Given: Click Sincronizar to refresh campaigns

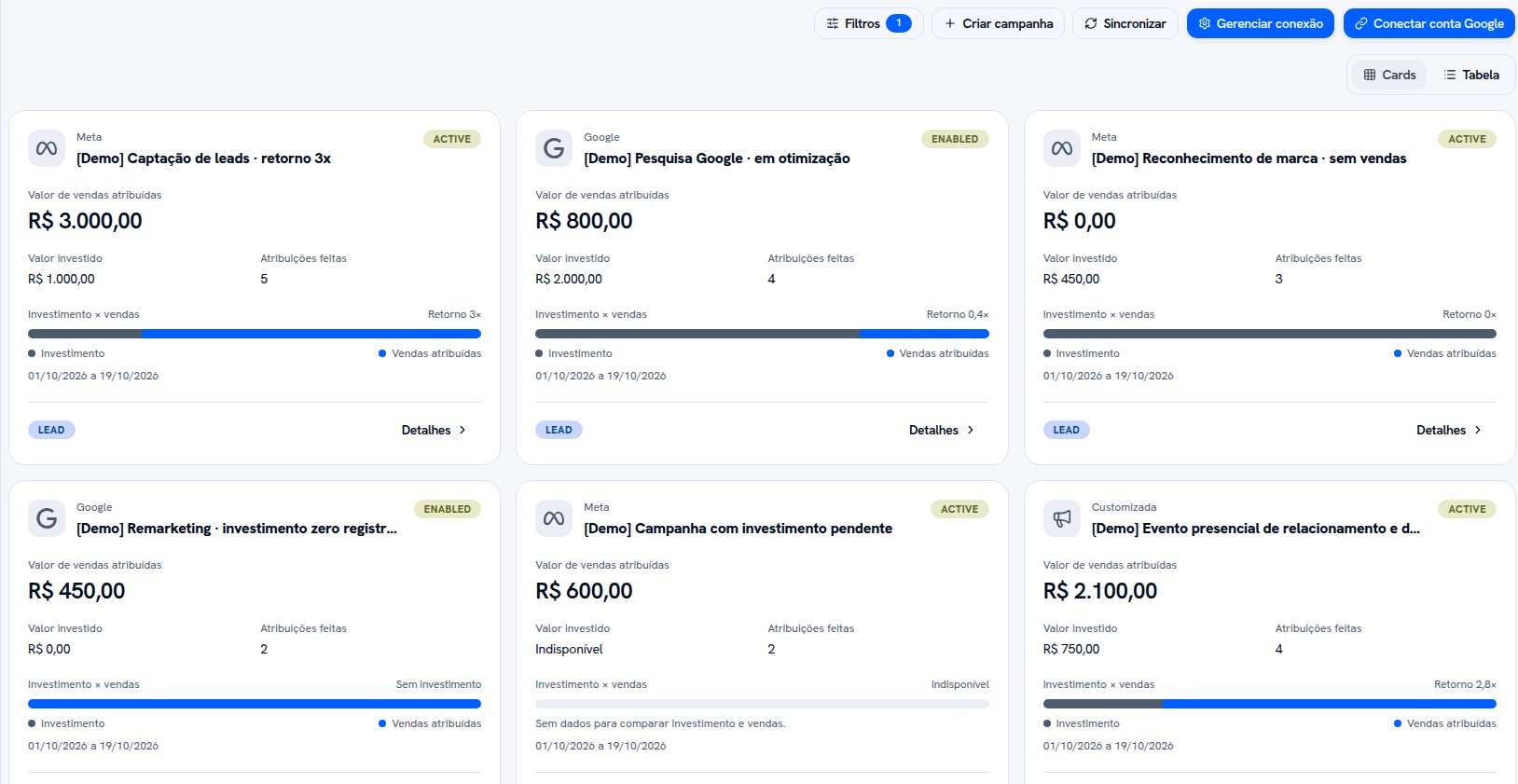Looking at the screenshot, I should pyautogui.click(x=1125, y=23).
